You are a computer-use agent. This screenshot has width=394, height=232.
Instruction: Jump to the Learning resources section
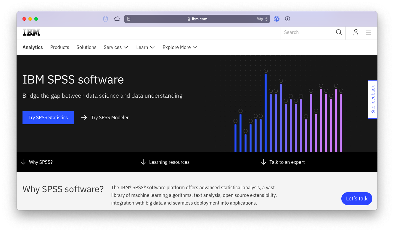coord(165,162)
